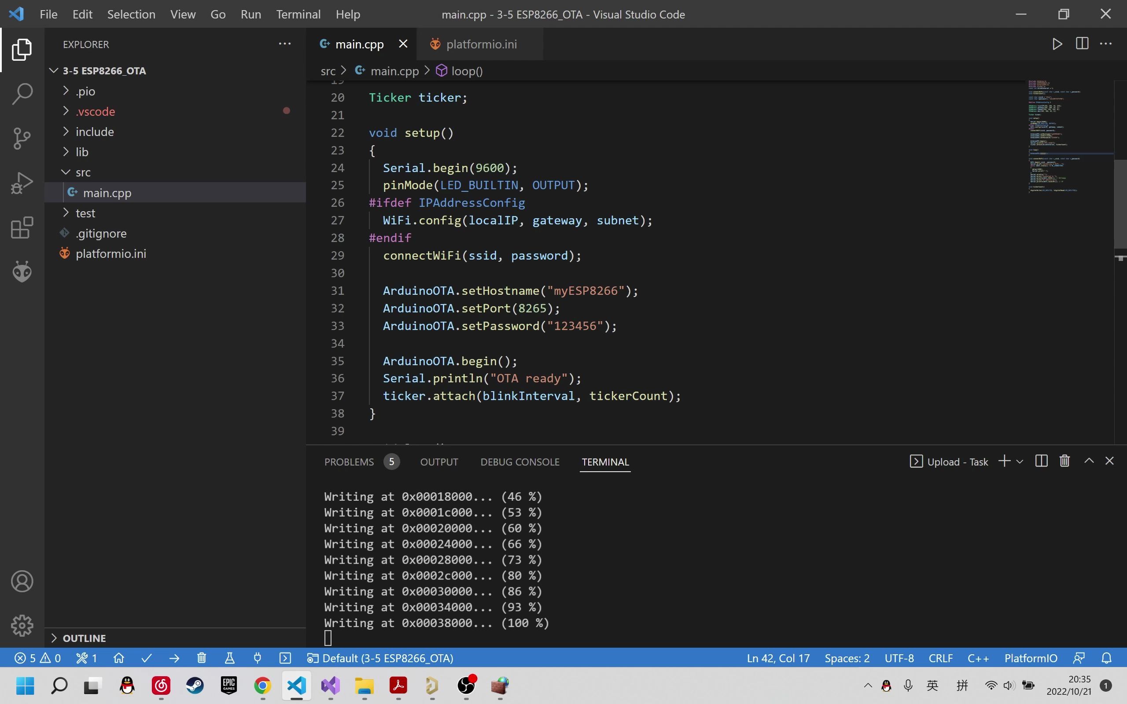Click the Run button in editor title
This screenshot has height=704, width=1127.
coord(1057,44)
